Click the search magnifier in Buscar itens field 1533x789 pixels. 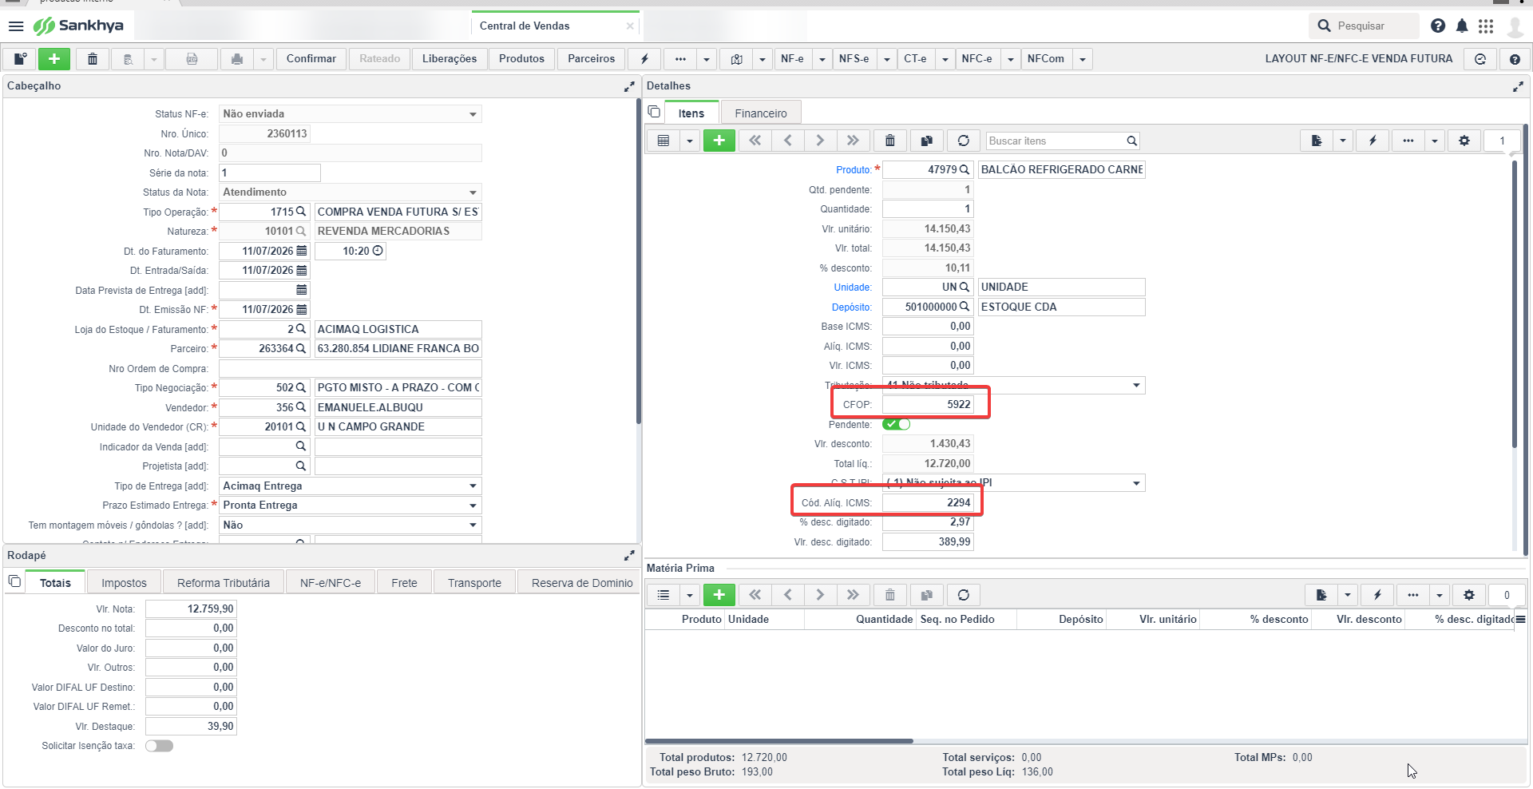(x=1131, y=141)
